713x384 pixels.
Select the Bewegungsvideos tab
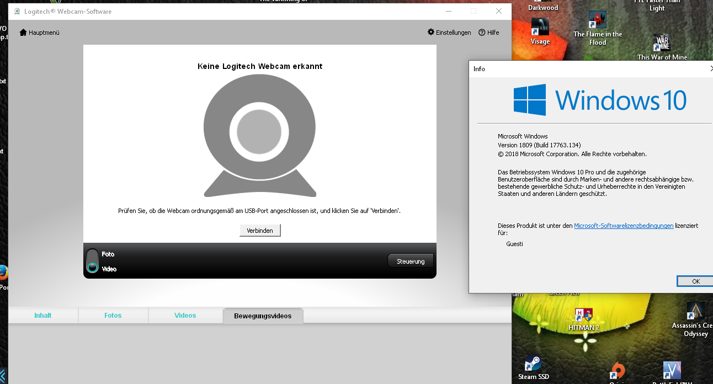(263, 315)
